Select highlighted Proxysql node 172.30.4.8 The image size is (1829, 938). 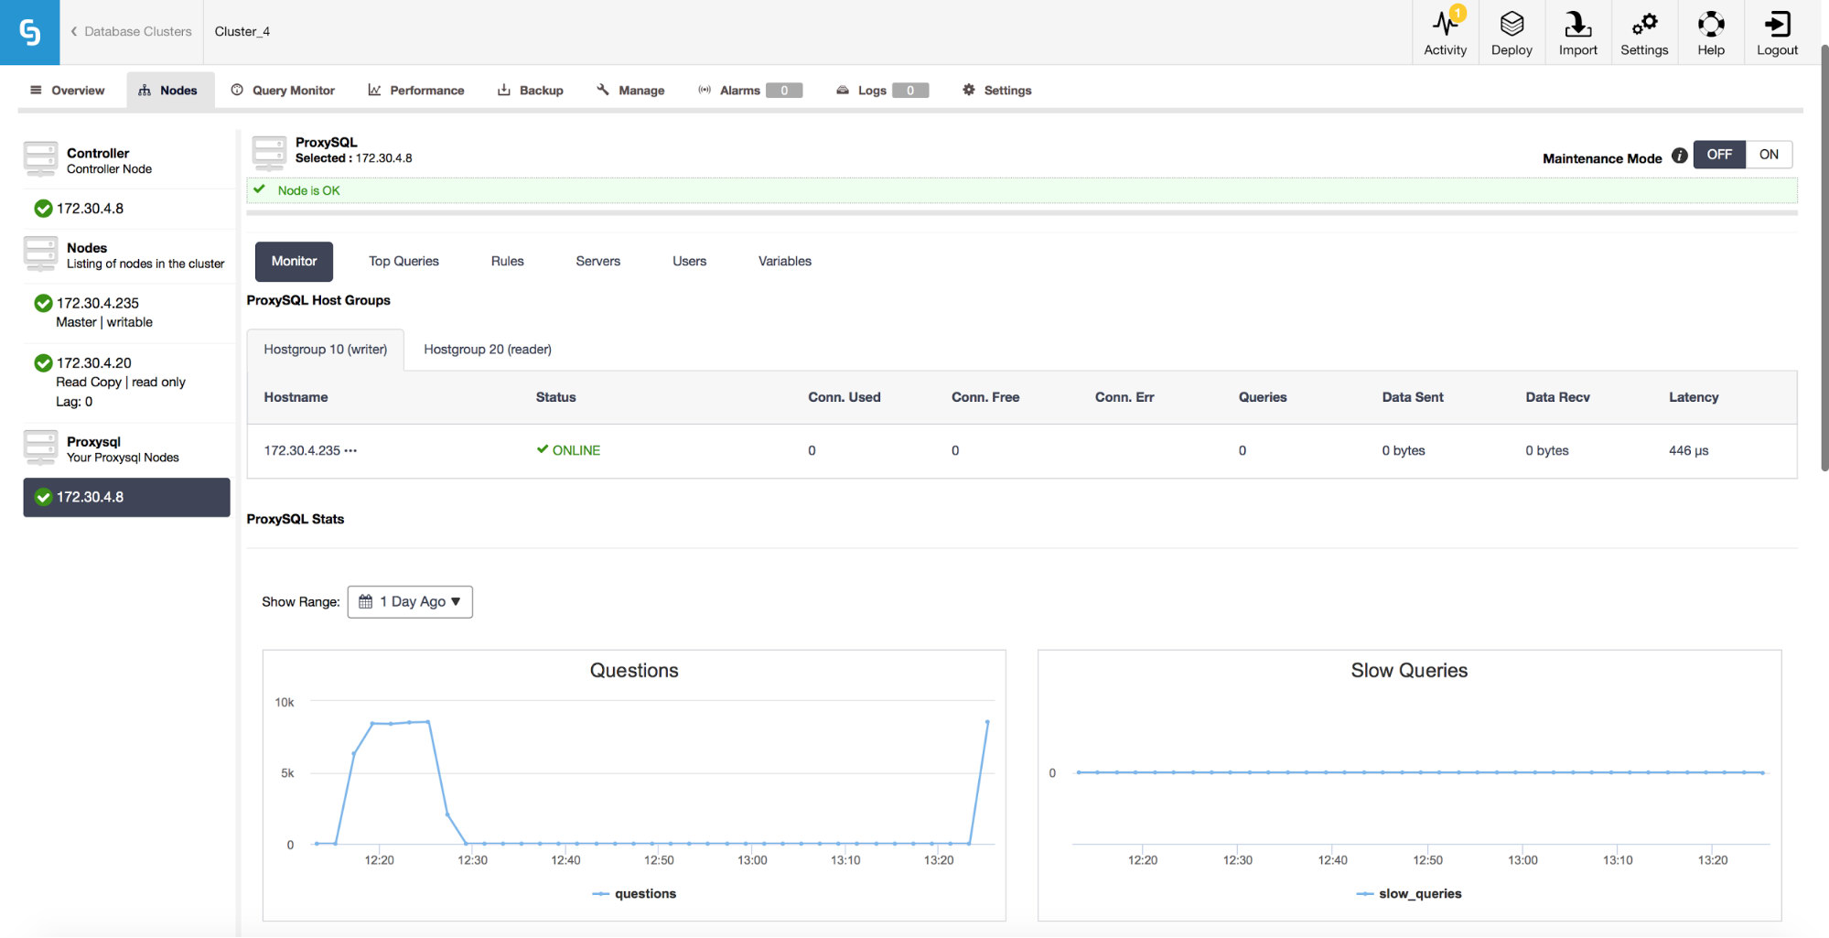[126, 497]
